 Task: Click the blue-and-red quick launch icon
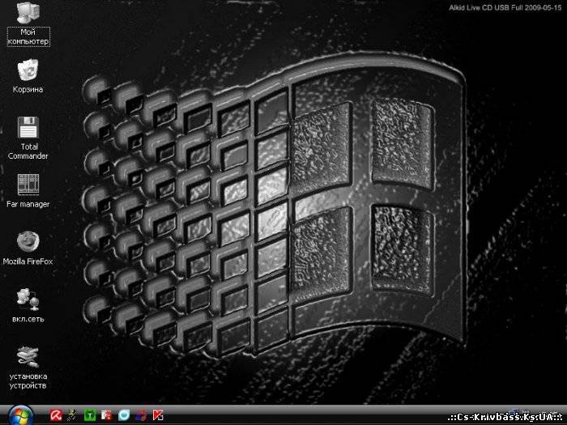pyautogui.click(x=141, y=415)
